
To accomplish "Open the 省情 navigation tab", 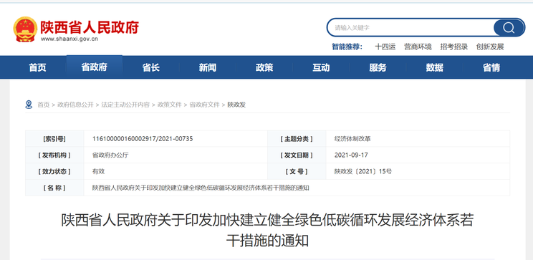I will tap(491, 67).
